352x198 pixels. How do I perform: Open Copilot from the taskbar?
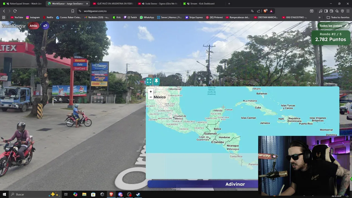click(75, 194)
